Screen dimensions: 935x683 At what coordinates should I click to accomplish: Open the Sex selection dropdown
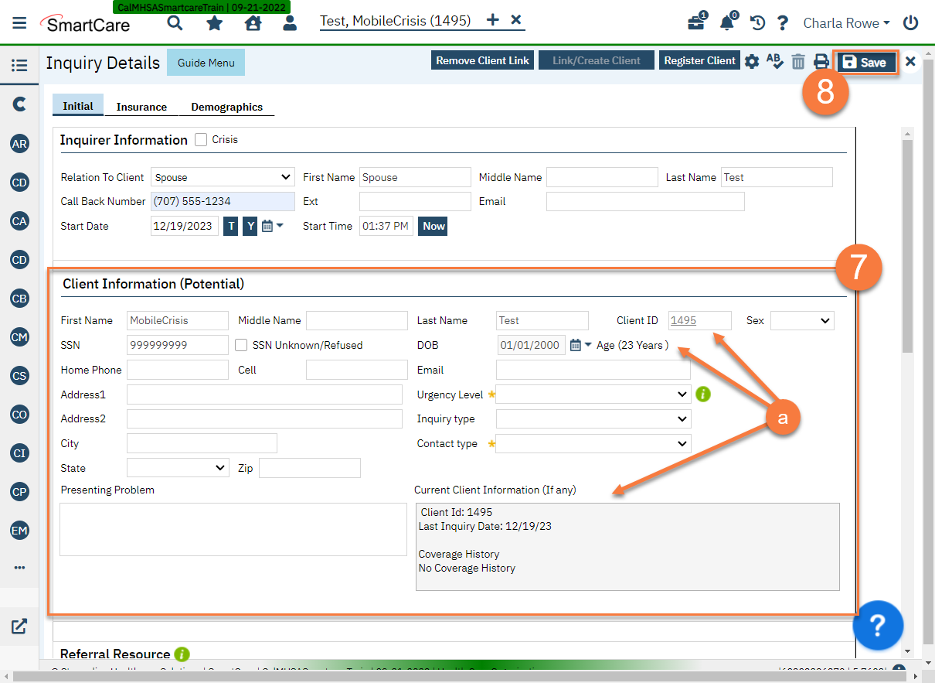[802, 320]
